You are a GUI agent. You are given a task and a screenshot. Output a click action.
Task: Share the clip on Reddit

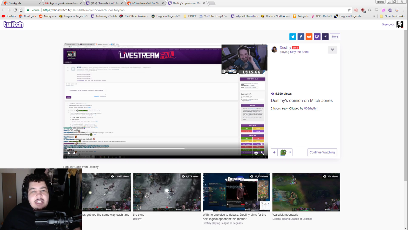coord(309,37)
